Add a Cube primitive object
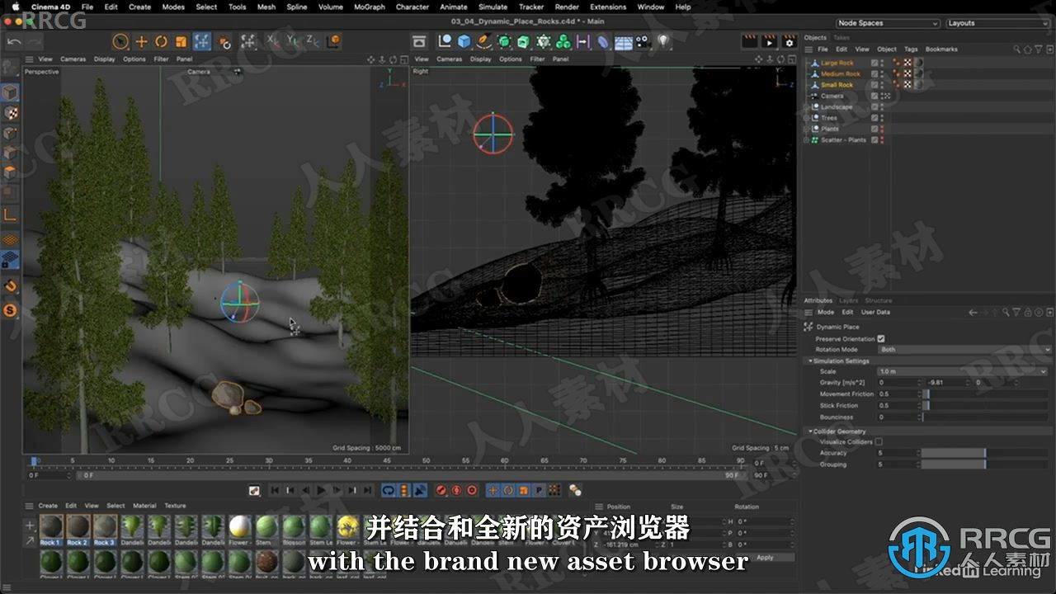Image resolution: width=1056 pixels, height=594 pixels. (x=464, y=41)
